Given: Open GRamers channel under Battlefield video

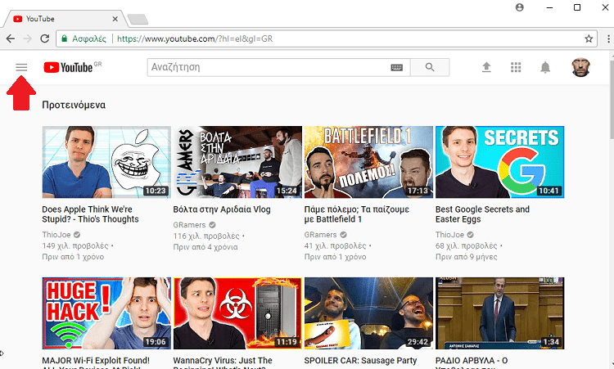Looking at the screenshot, I should point(320,234).
